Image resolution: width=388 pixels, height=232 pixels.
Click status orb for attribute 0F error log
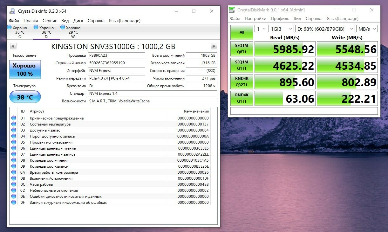[x=14, y=203]
